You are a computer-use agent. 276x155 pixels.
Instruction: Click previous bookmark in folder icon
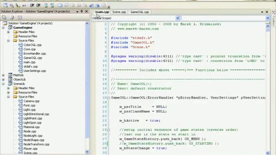79,6
